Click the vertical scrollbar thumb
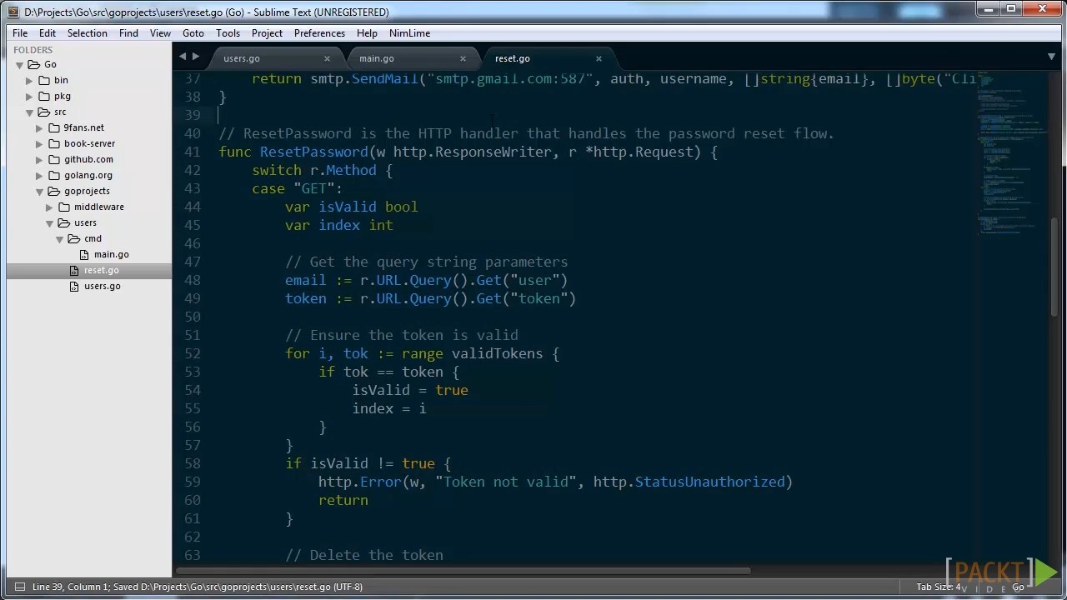This screenshot has width=1067, height=600. click(1054, 267)
